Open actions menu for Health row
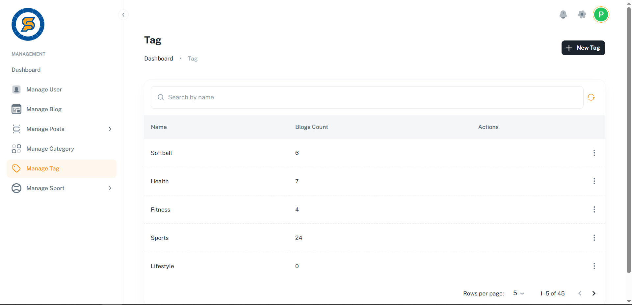Viewport: 632px width, 305px height. (594, 181)
